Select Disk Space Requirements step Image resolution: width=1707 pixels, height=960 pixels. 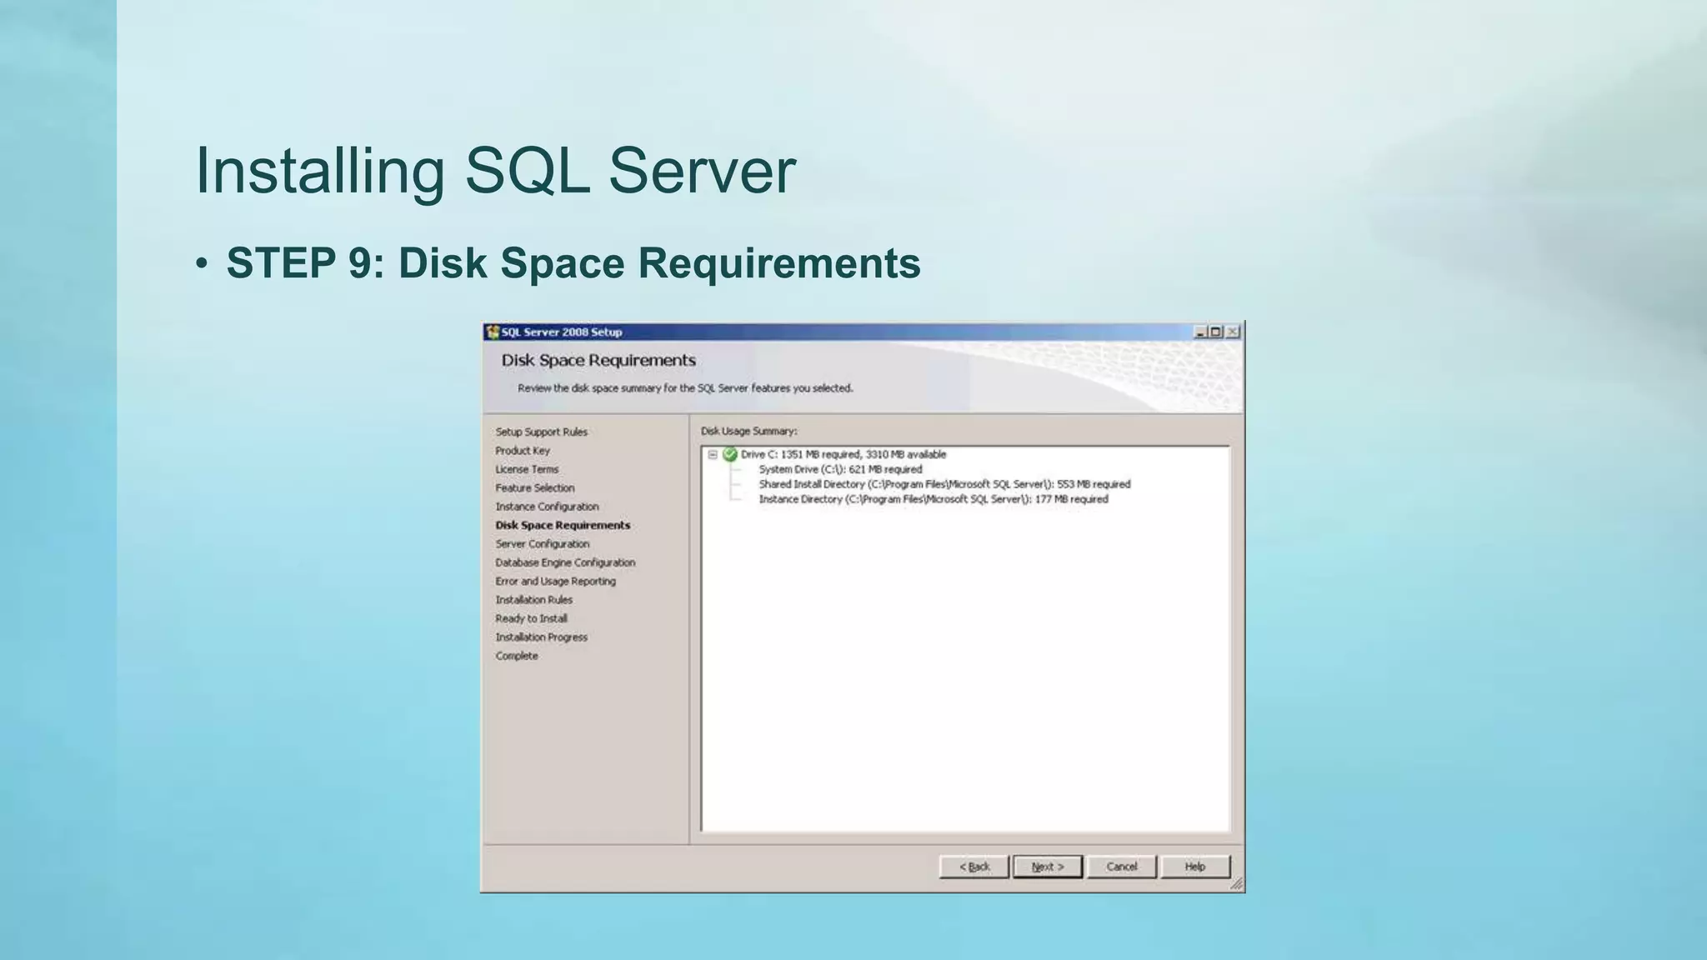click(x=563, y=525)
